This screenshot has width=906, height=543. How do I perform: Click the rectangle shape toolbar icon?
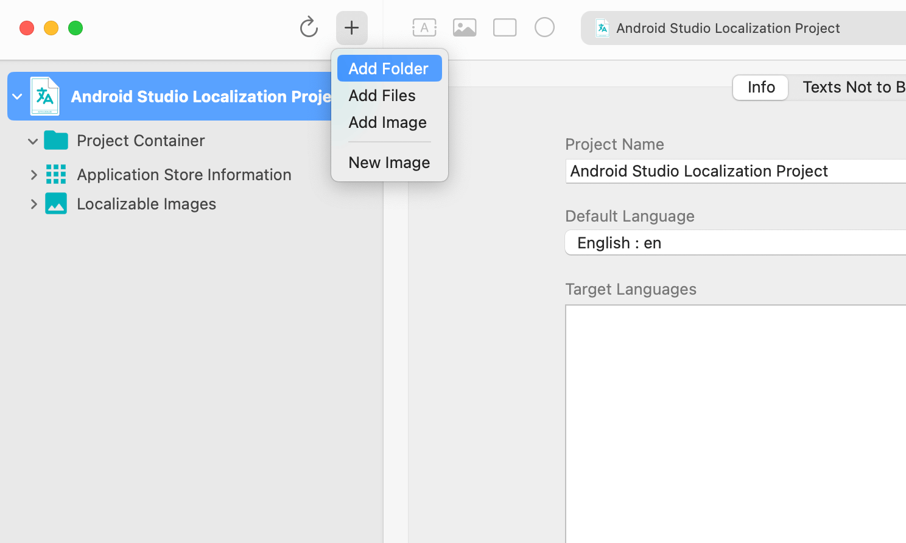(505, 27)
